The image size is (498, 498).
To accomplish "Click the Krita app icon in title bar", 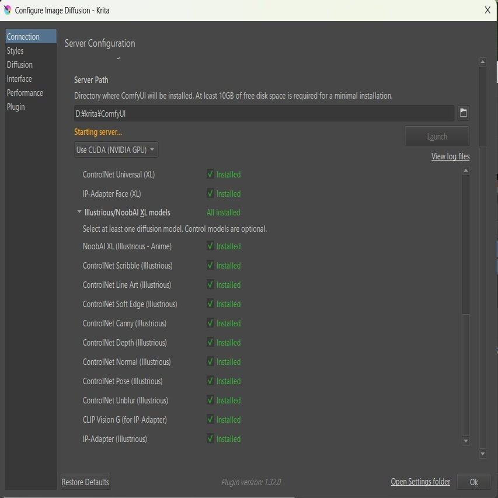I will point(8,10).
